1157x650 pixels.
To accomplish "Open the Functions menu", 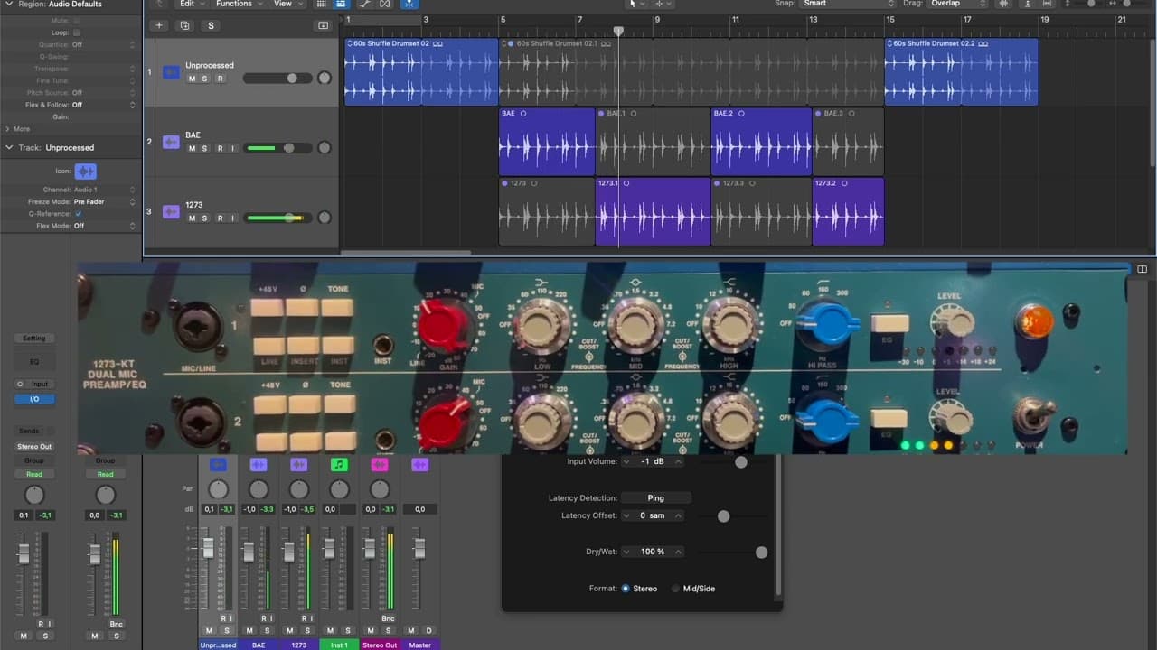I will (x=239, y=4).
